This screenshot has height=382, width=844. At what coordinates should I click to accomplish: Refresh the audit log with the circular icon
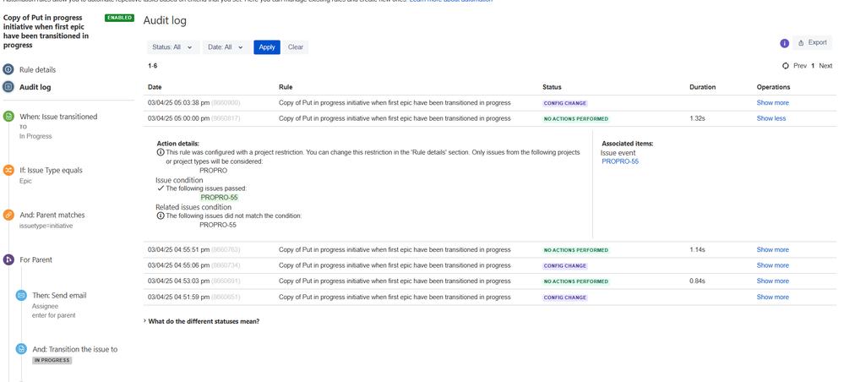786,66
